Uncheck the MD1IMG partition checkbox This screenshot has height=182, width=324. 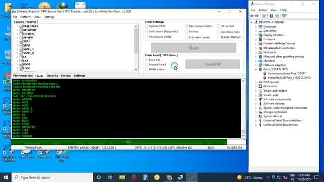point(21,34)
